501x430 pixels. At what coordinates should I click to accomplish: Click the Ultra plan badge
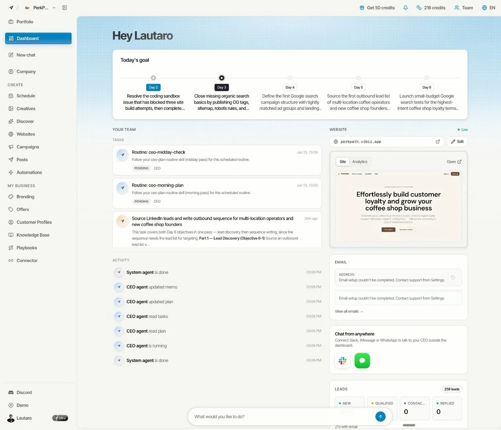(60, 418)
